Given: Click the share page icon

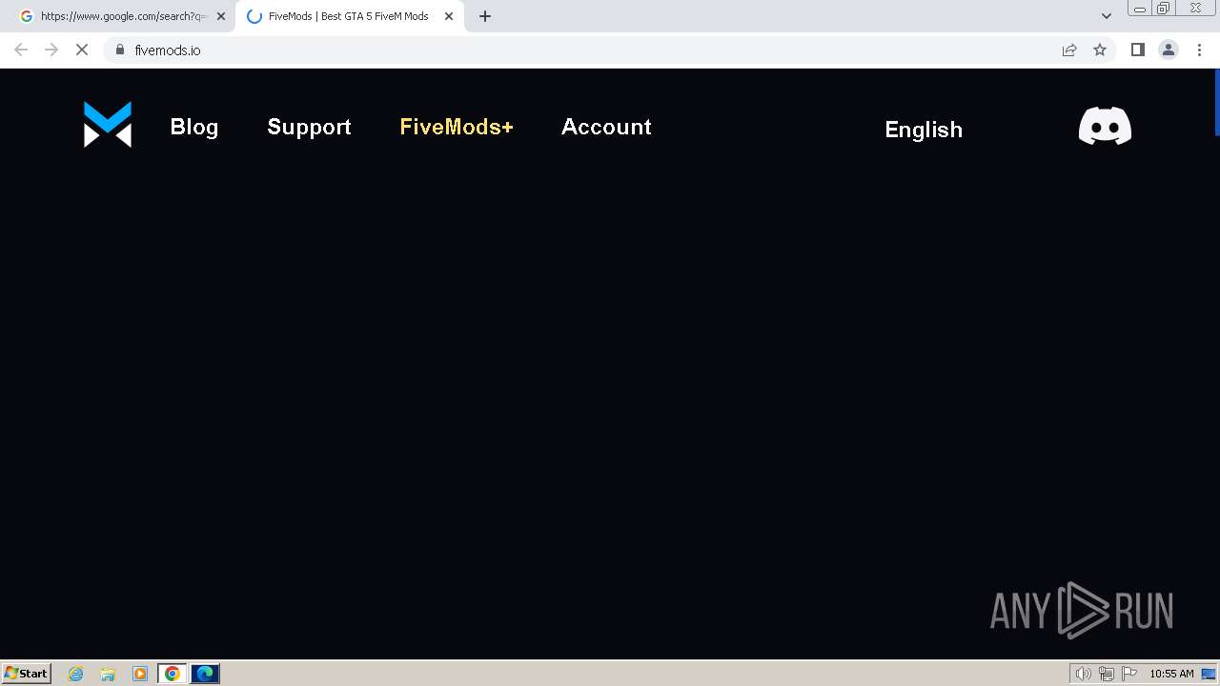Looking at the screenshot, I should 1069,50.
